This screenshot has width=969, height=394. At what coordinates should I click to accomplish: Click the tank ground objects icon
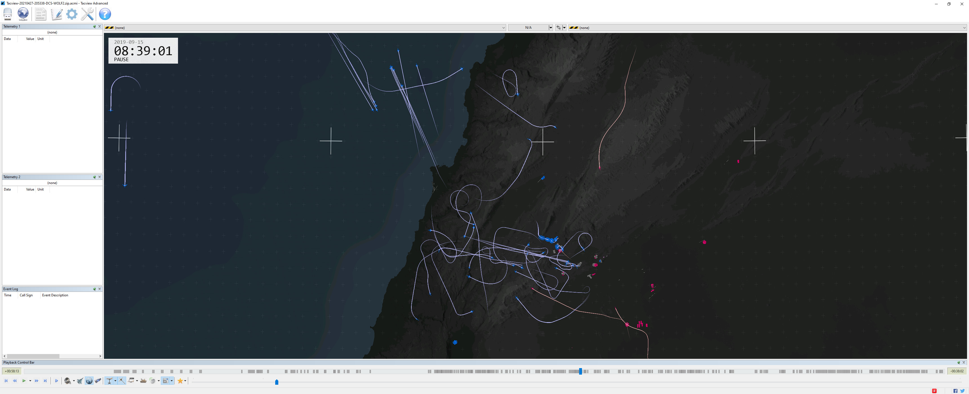143,381
